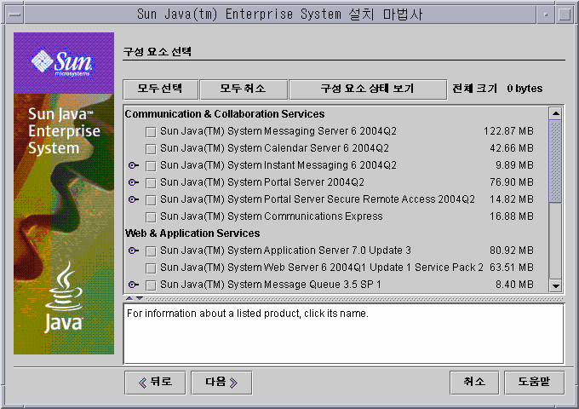
Task: Click the 76.90 MB size value
Action: click(512, 182)
